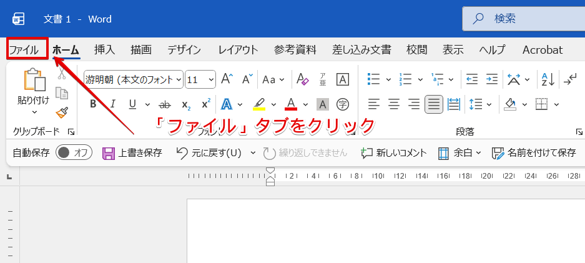This screenshot has height=263, width=585.
Task: Decrease font size with the small A icon
Action: [x=247, y=79]
